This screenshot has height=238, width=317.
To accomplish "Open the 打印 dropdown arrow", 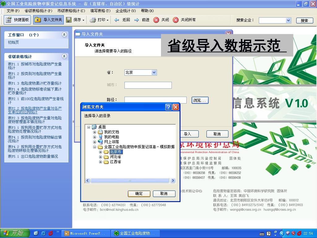I will tap(107, 20).
